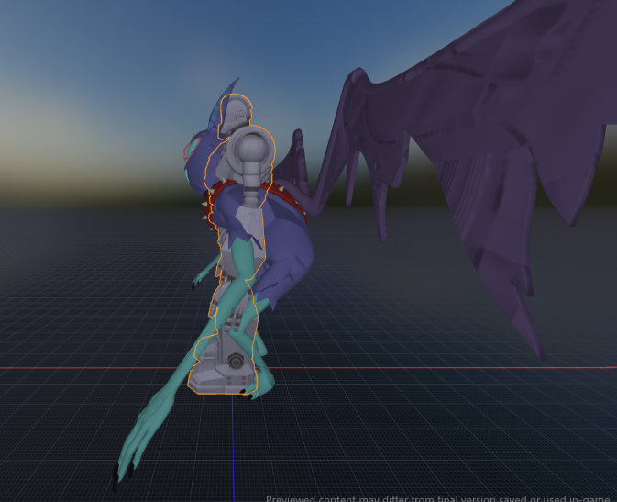
Task: Select the gray robot's round shoulder joint
Action: 252,147
